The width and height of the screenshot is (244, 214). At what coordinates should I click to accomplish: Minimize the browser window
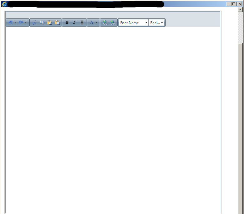(x=229, y=4)
